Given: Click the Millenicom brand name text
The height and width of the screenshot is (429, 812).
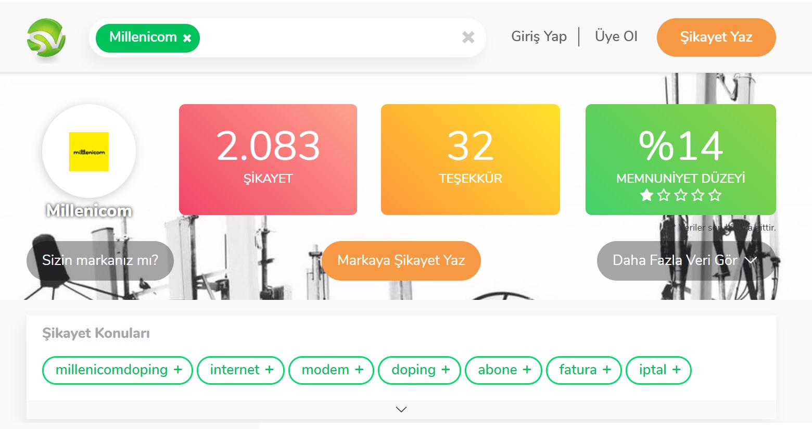Looking at the screenshot, I should tap(89, 211).
